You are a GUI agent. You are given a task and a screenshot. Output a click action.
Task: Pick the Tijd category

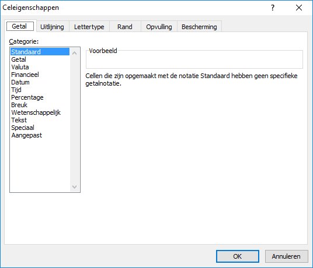point(16,90)
